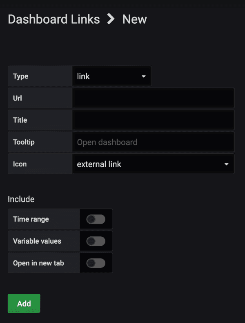Click the Tooltip field with "Open dashboard" placeholder
245x323 pixels.
click(153, 142)
